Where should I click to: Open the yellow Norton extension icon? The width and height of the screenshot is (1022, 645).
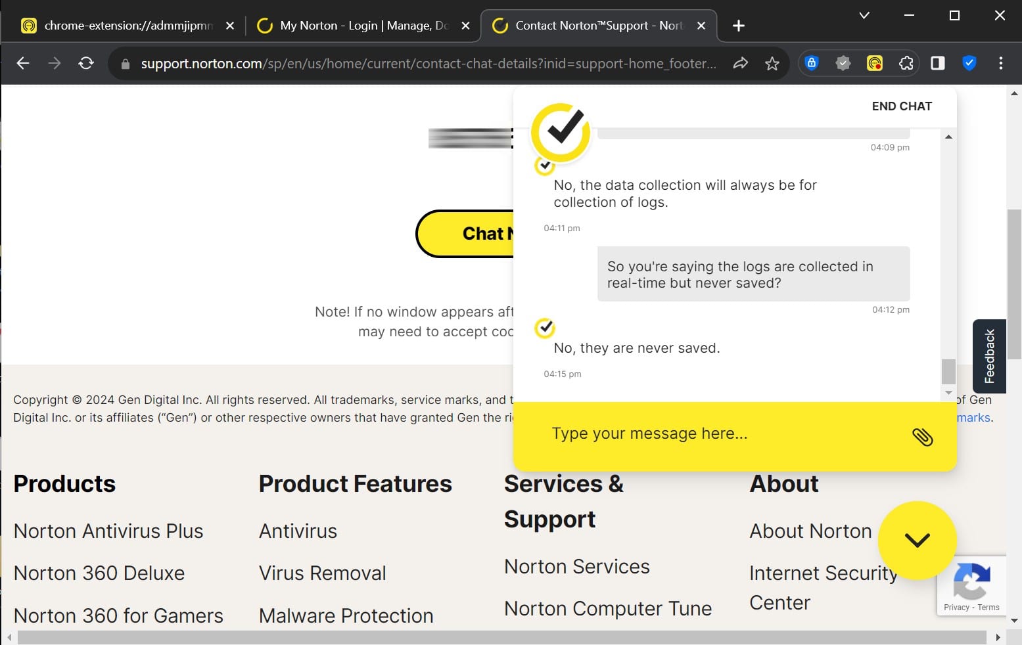click(875, 63)
